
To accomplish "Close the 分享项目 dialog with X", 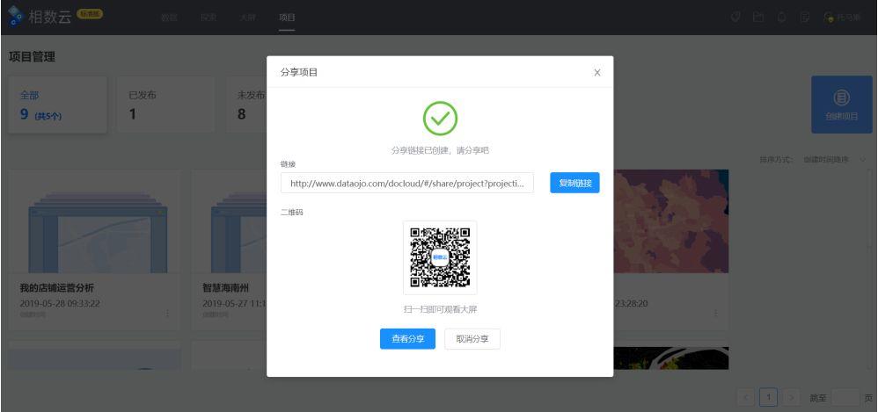I will tap(596, 73).
